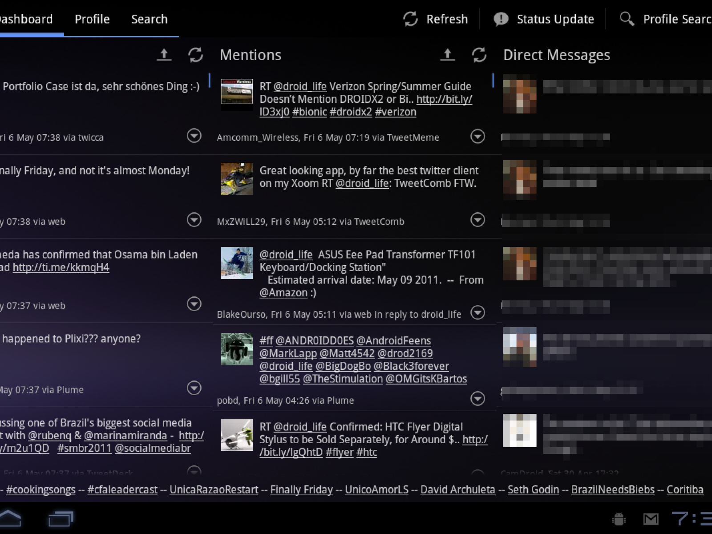
Task: Expand options for BlakeOurso tweet
Action: coord(477,313)
